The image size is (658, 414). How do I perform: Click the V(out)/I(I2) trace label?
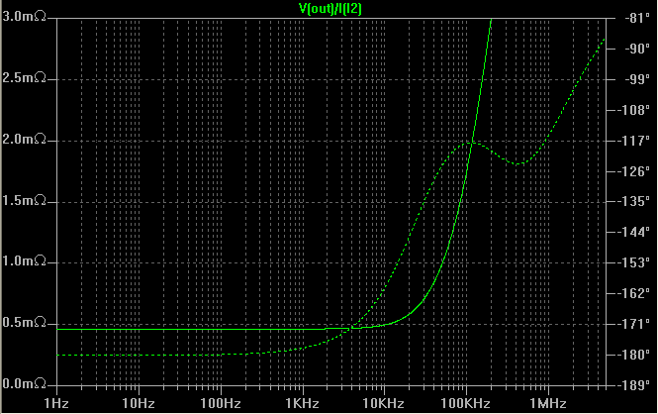[330, 8]
